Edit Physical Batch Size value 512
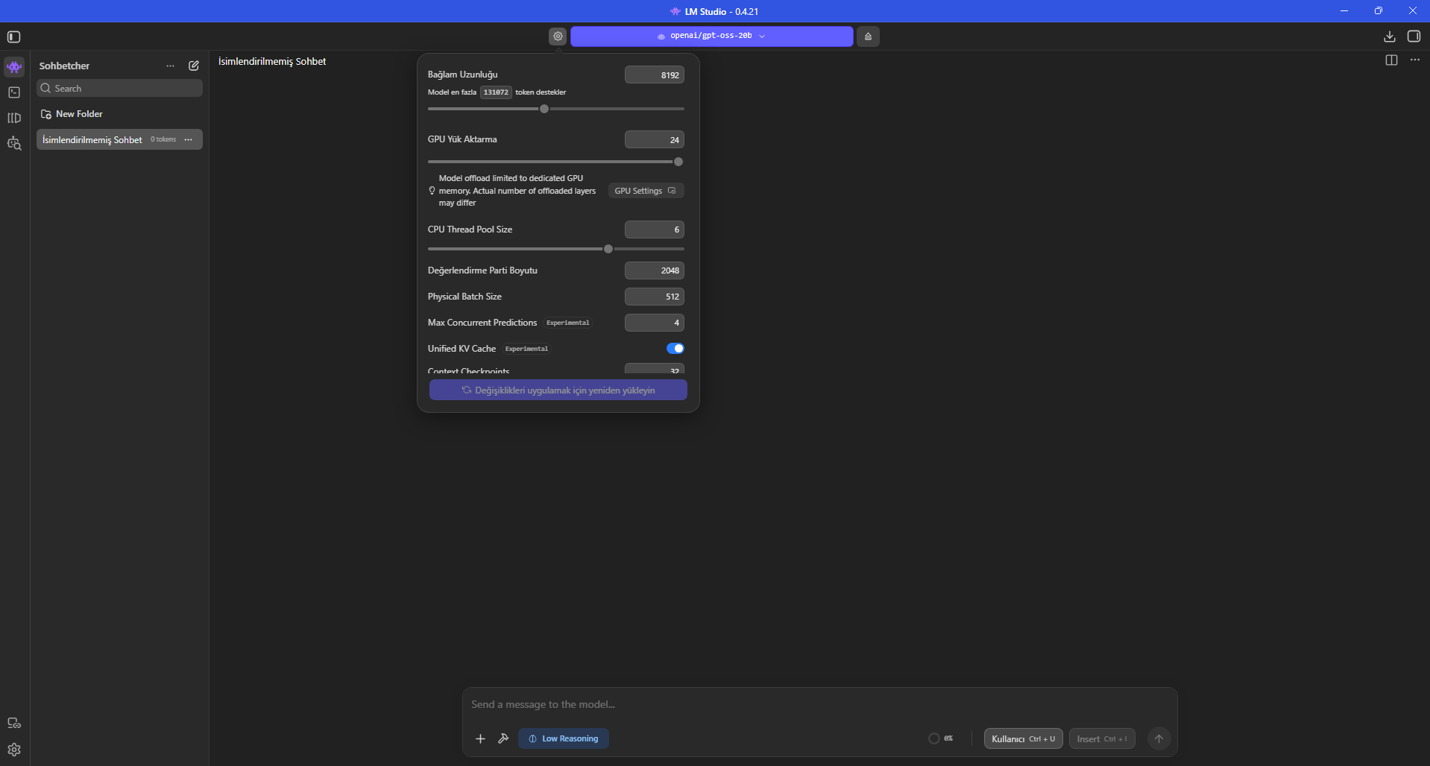Image resolution: width=1430 pixels, height=766 pixels. point(655,297)
